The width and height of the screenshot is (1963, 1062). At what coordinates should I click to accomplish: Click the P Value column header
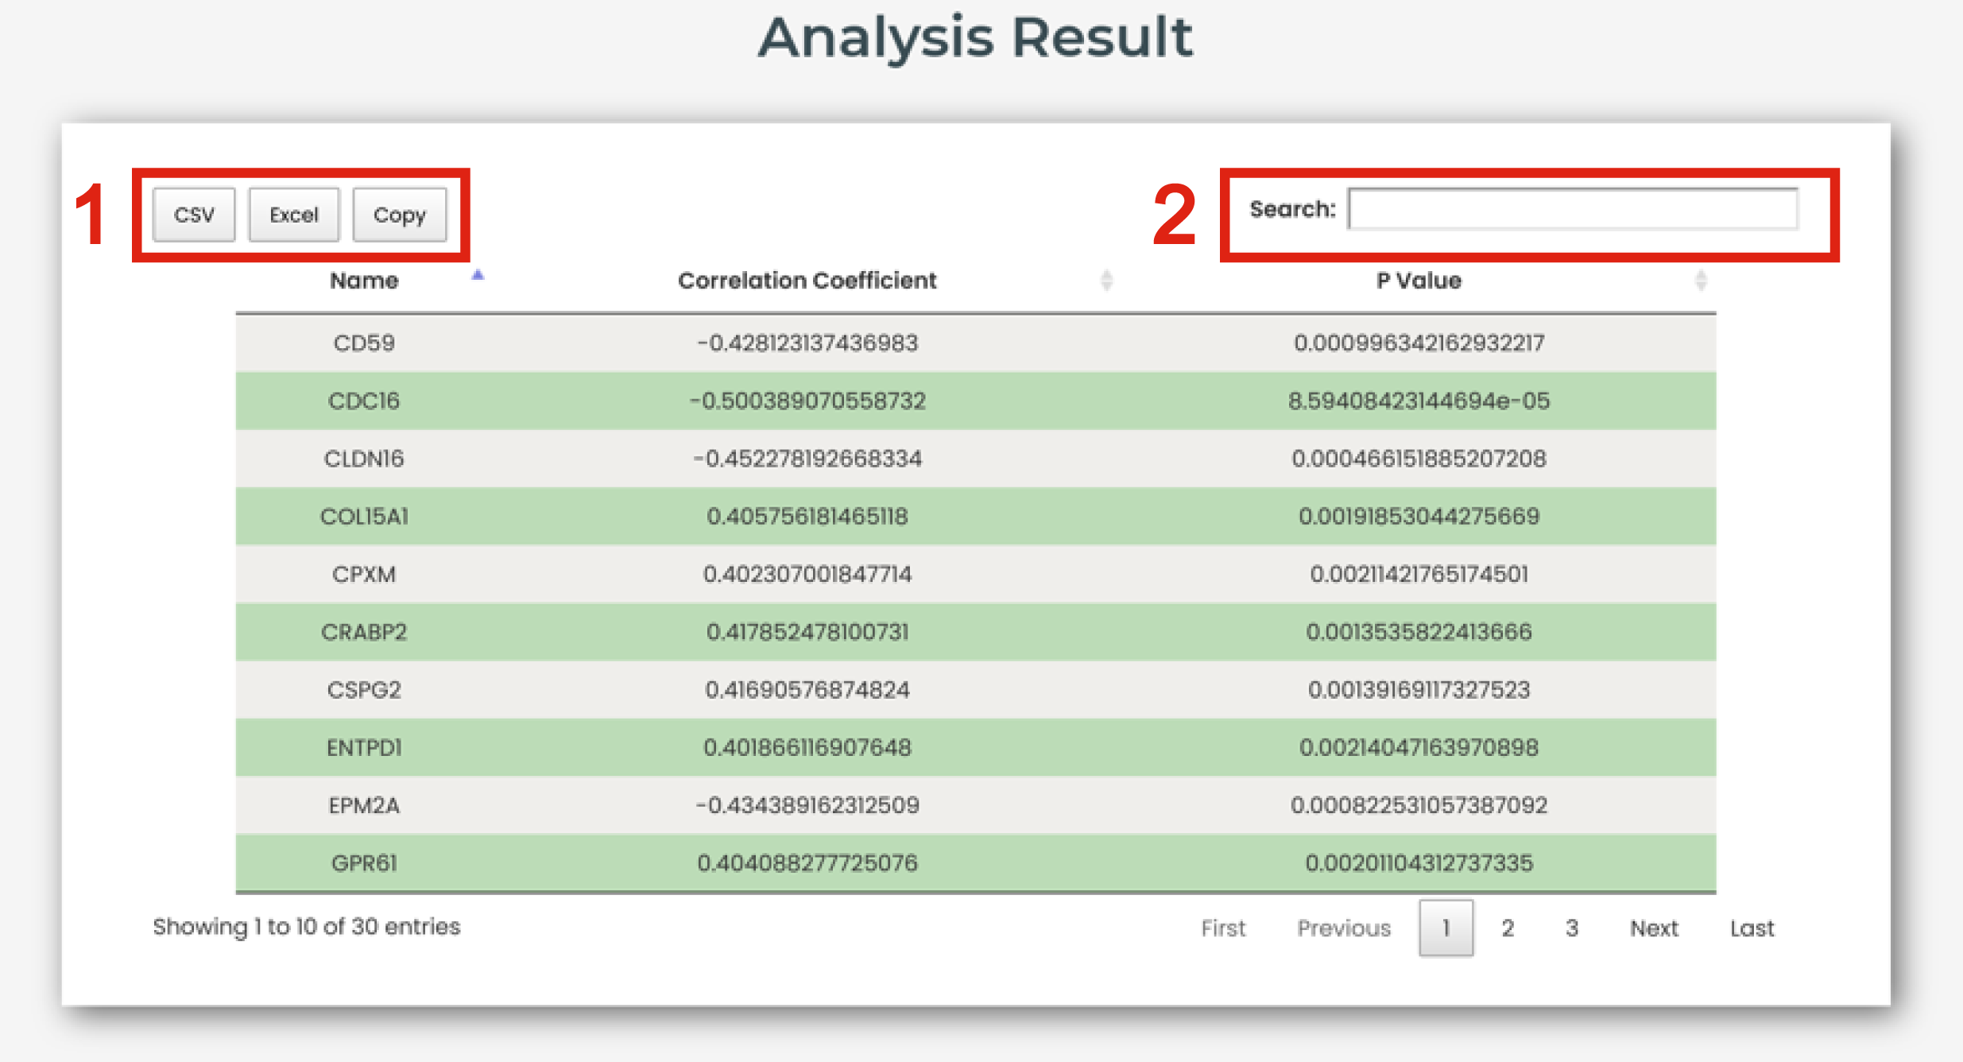[1418, 281]
